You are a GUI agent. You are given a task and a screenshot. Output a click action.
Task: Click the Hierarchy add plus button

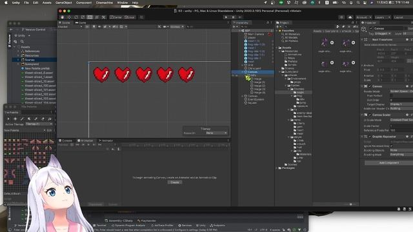point(234,27)
